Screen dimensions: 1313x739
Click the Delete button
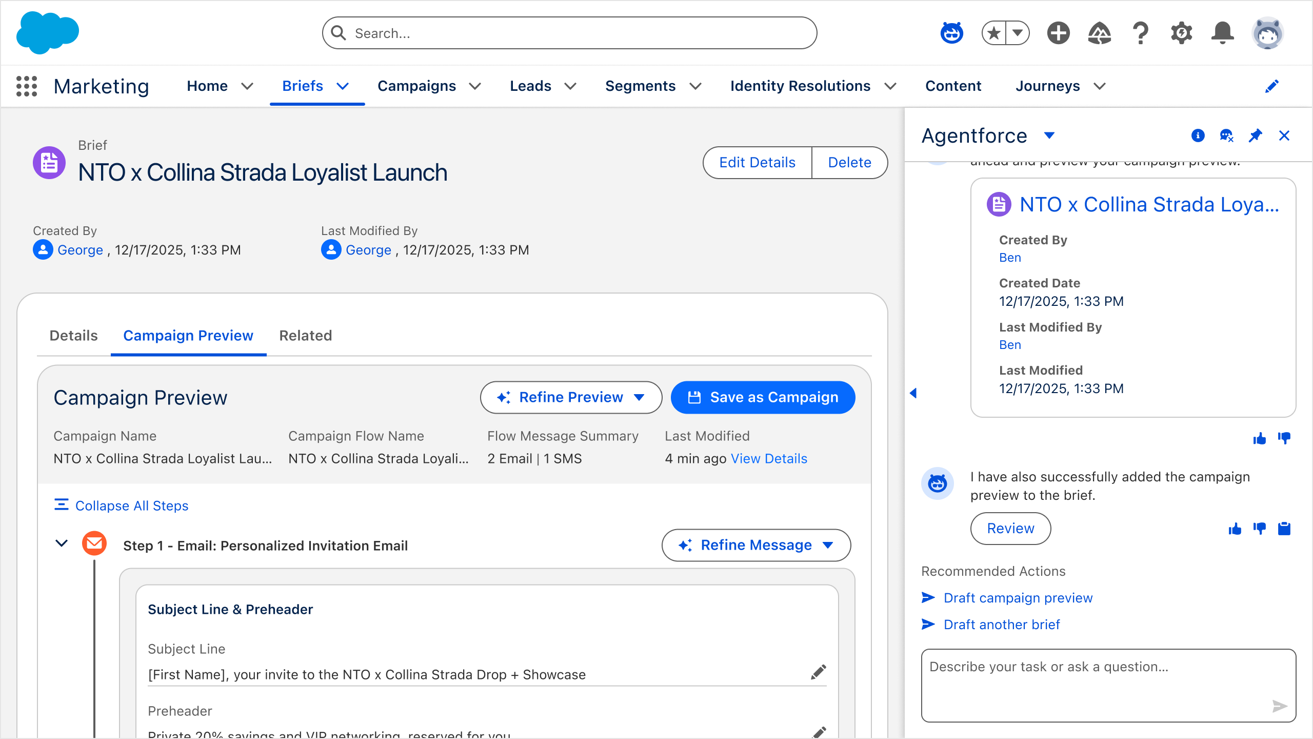pos(850,163)
